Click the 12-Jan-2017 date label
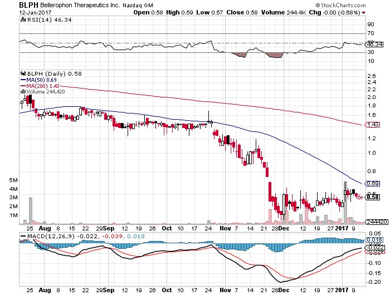This screenshot has width=390, height=295. (x=36, y=12)
